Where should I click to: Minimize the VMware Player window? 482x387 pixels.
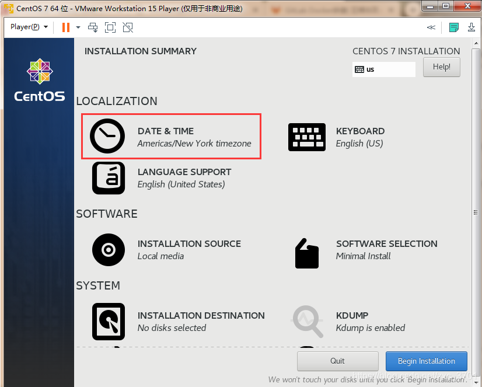tap(430, 6)
